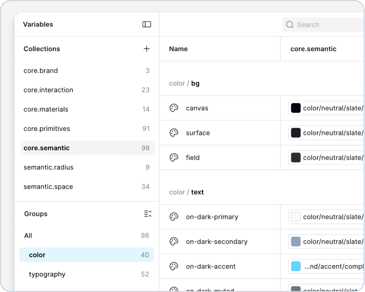The height and width of the screenshot is (292, 365).
Task: Click the field variable name
Action: [193, 157]
